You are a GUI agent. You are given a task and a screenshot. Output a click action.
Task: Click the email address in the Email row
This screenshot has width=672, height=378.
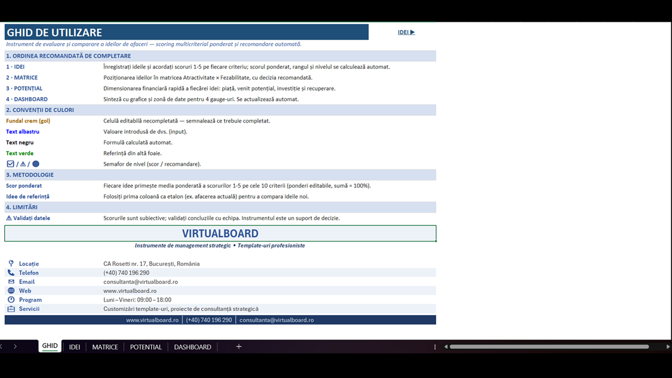tap(140, 281)
